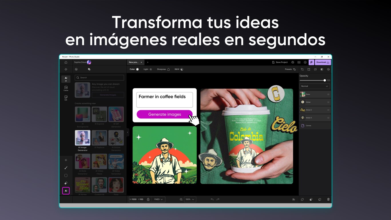Select the dashed Selection tool

click(x=66, y=175)
